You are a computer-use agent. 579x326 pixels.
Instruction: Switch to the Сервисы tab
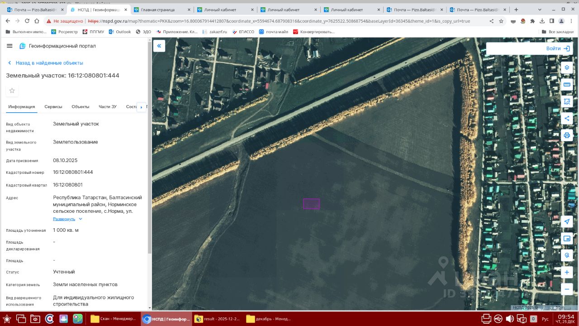pos(53,107)
